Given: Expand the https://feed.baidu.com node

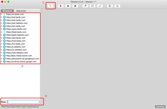Looking at the screenshot, I should point(1,32).
